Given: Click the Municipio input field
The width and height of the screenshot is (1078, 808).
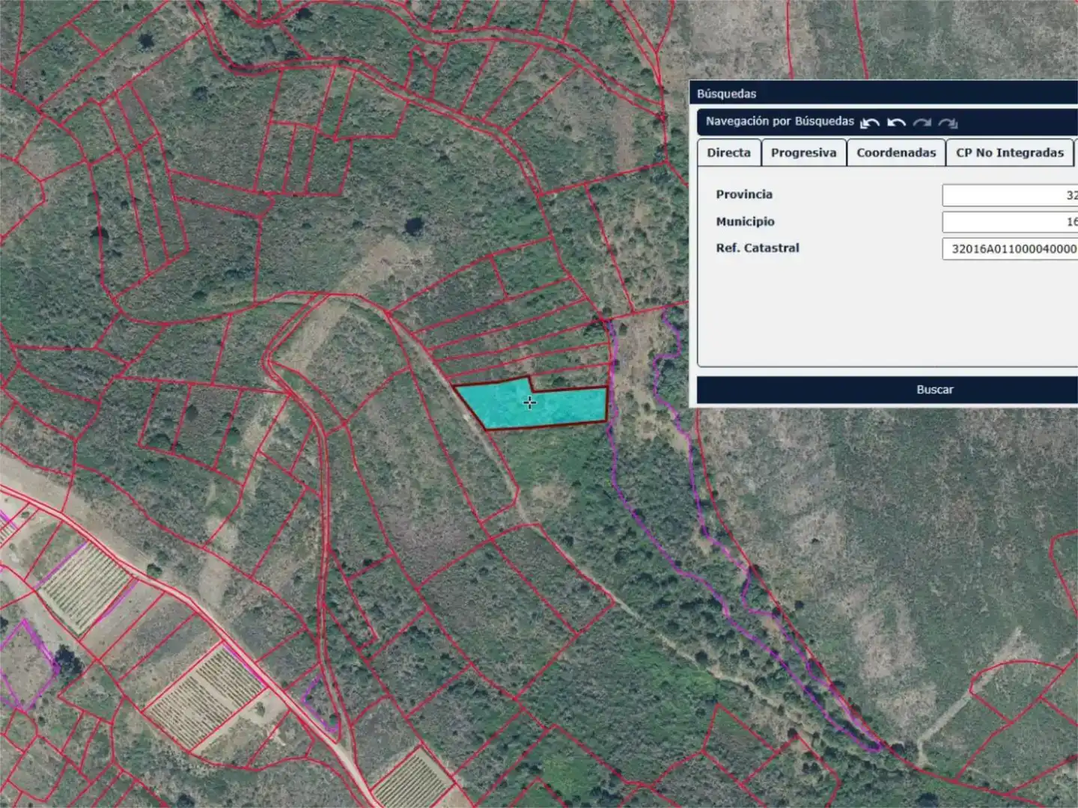Looking at the screenshot, I should [1010, 222].
